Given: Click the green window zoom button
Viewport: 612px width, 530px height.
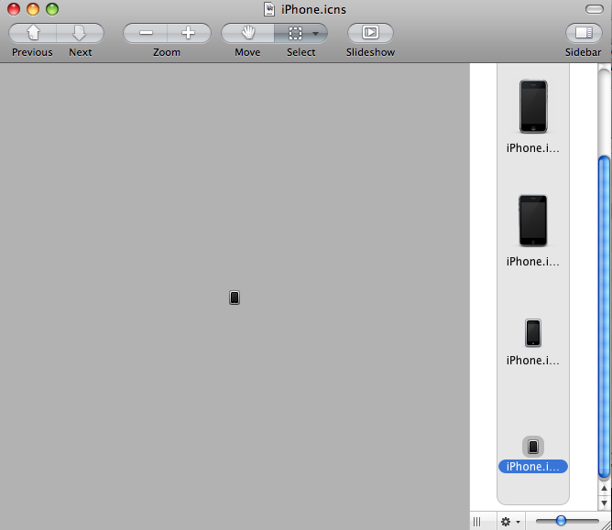Looking at the screenshot, I should click(52, 9).
